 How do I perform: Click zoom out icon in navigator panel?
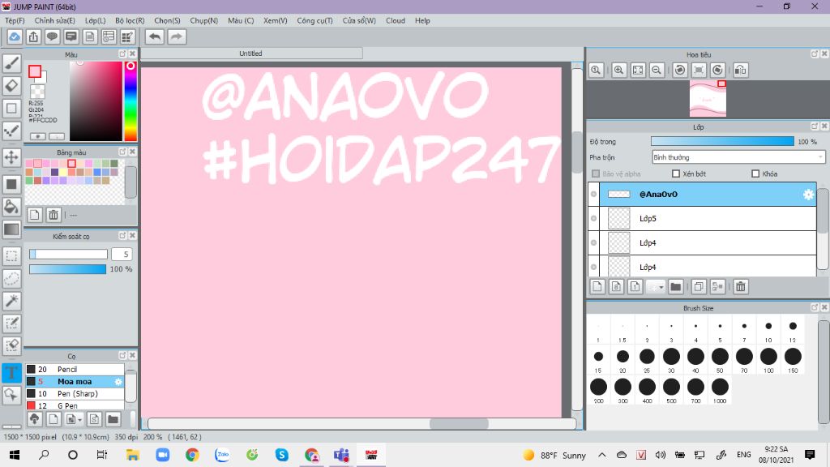pos(657,70)
